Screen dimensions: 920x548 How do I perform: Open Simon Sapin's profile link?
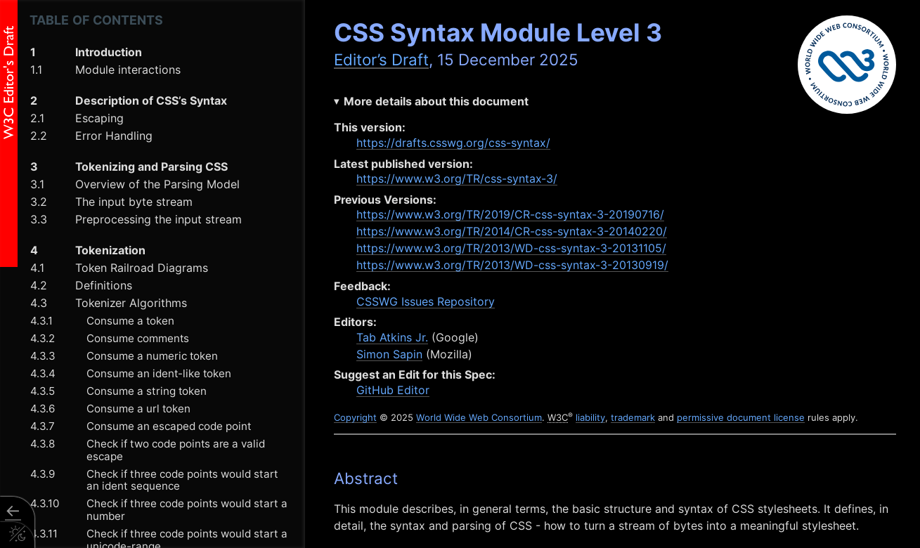point(389,354)
